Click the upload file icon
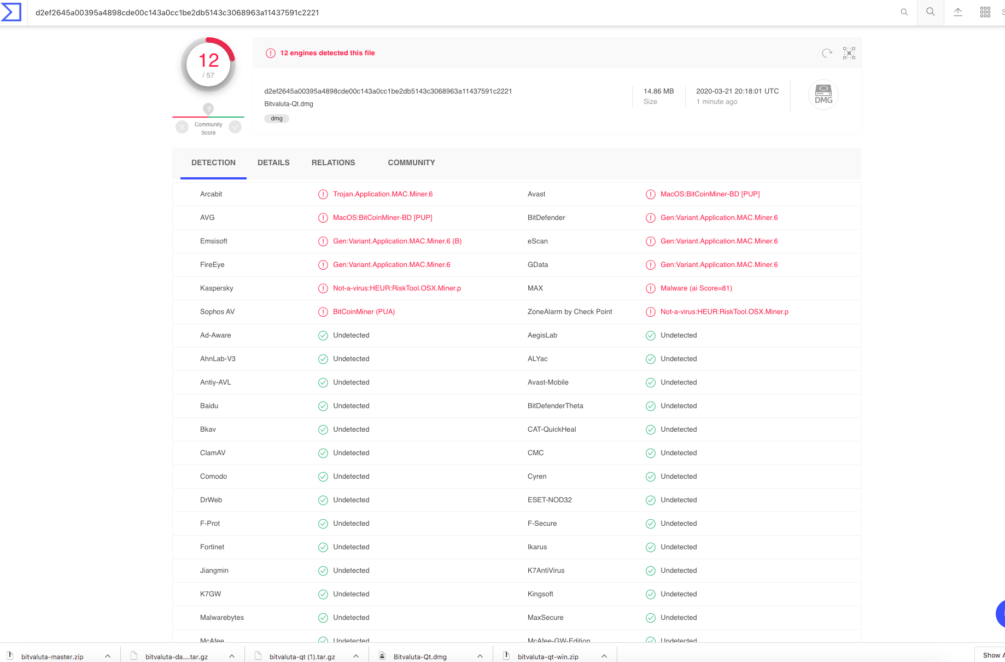The height and width of the screenshot is (662, 1005). pos(958,12)
